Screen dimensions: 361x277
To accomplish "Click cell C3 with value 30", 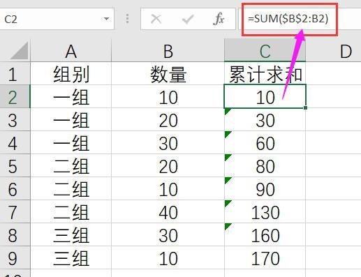I will [265, 119].
